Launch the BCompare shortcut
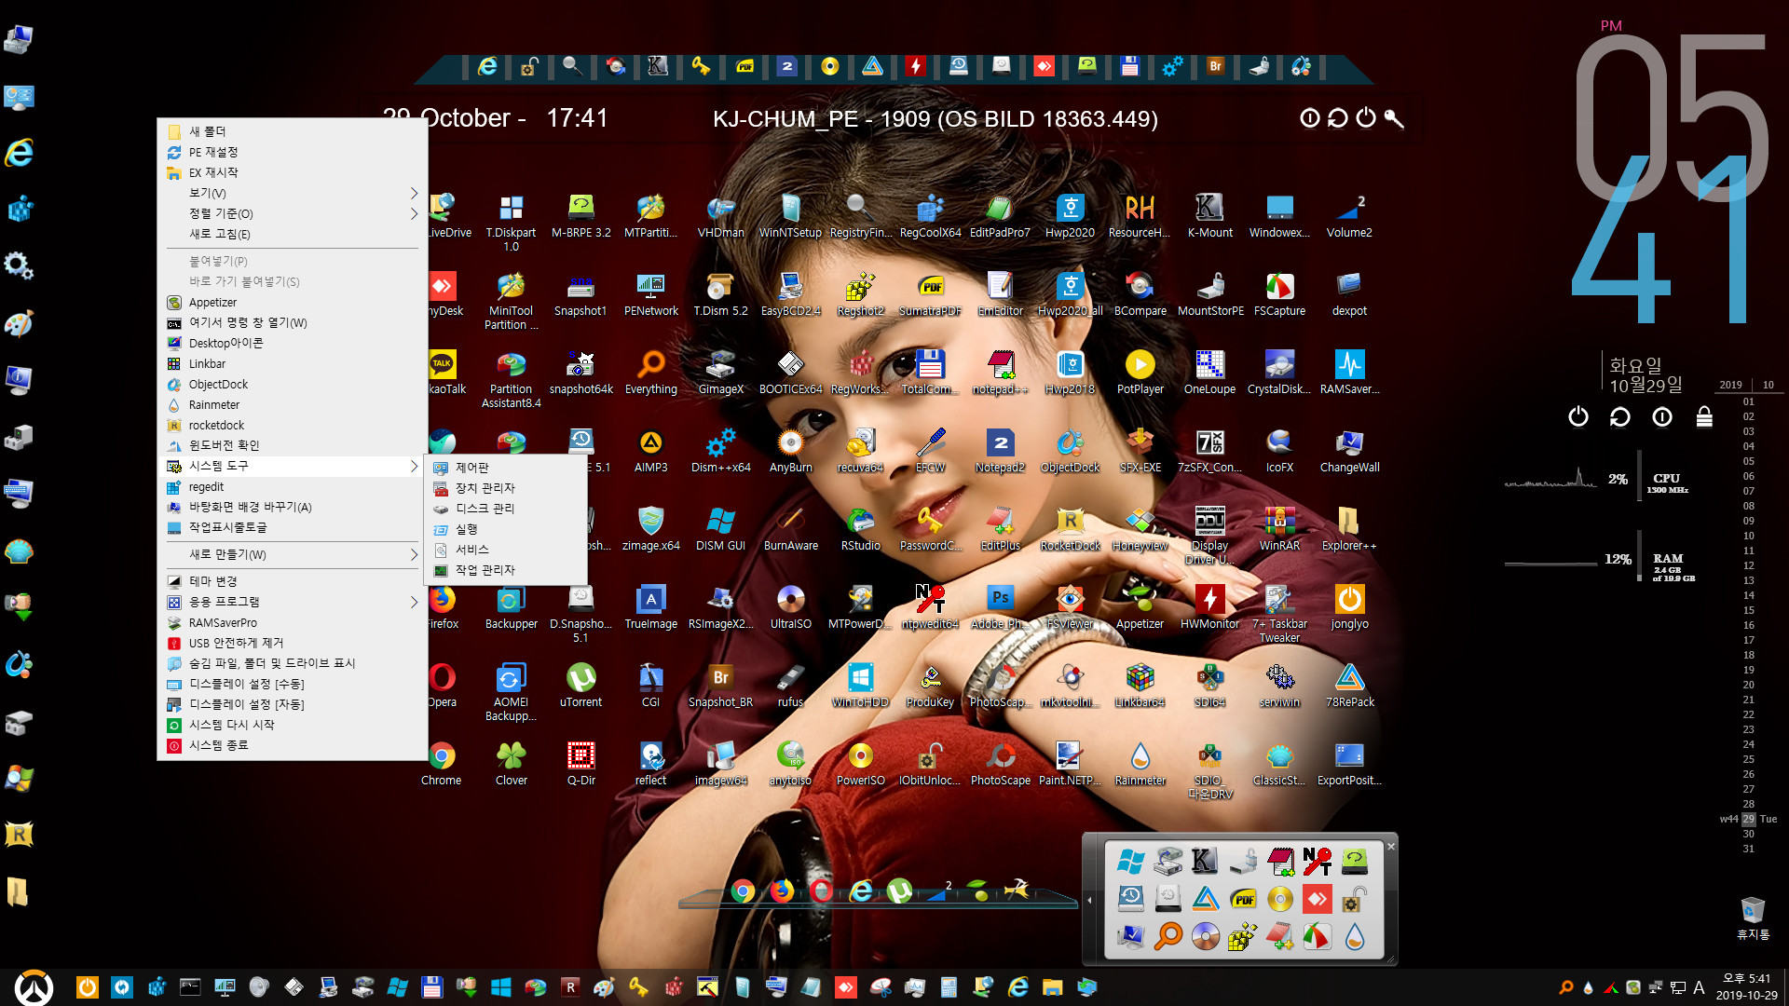The image size is (1789, 1006). 1140,293
